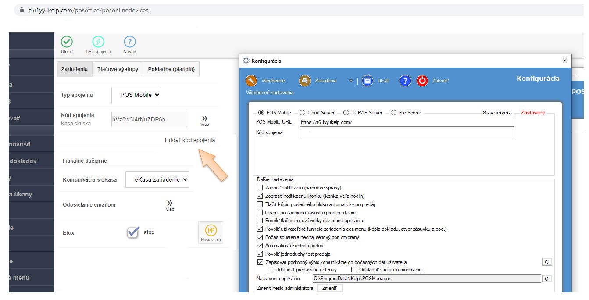Open Komunikácia s eKasa dropdown
The image size is (589, 300).
click(x=157, y=179)
